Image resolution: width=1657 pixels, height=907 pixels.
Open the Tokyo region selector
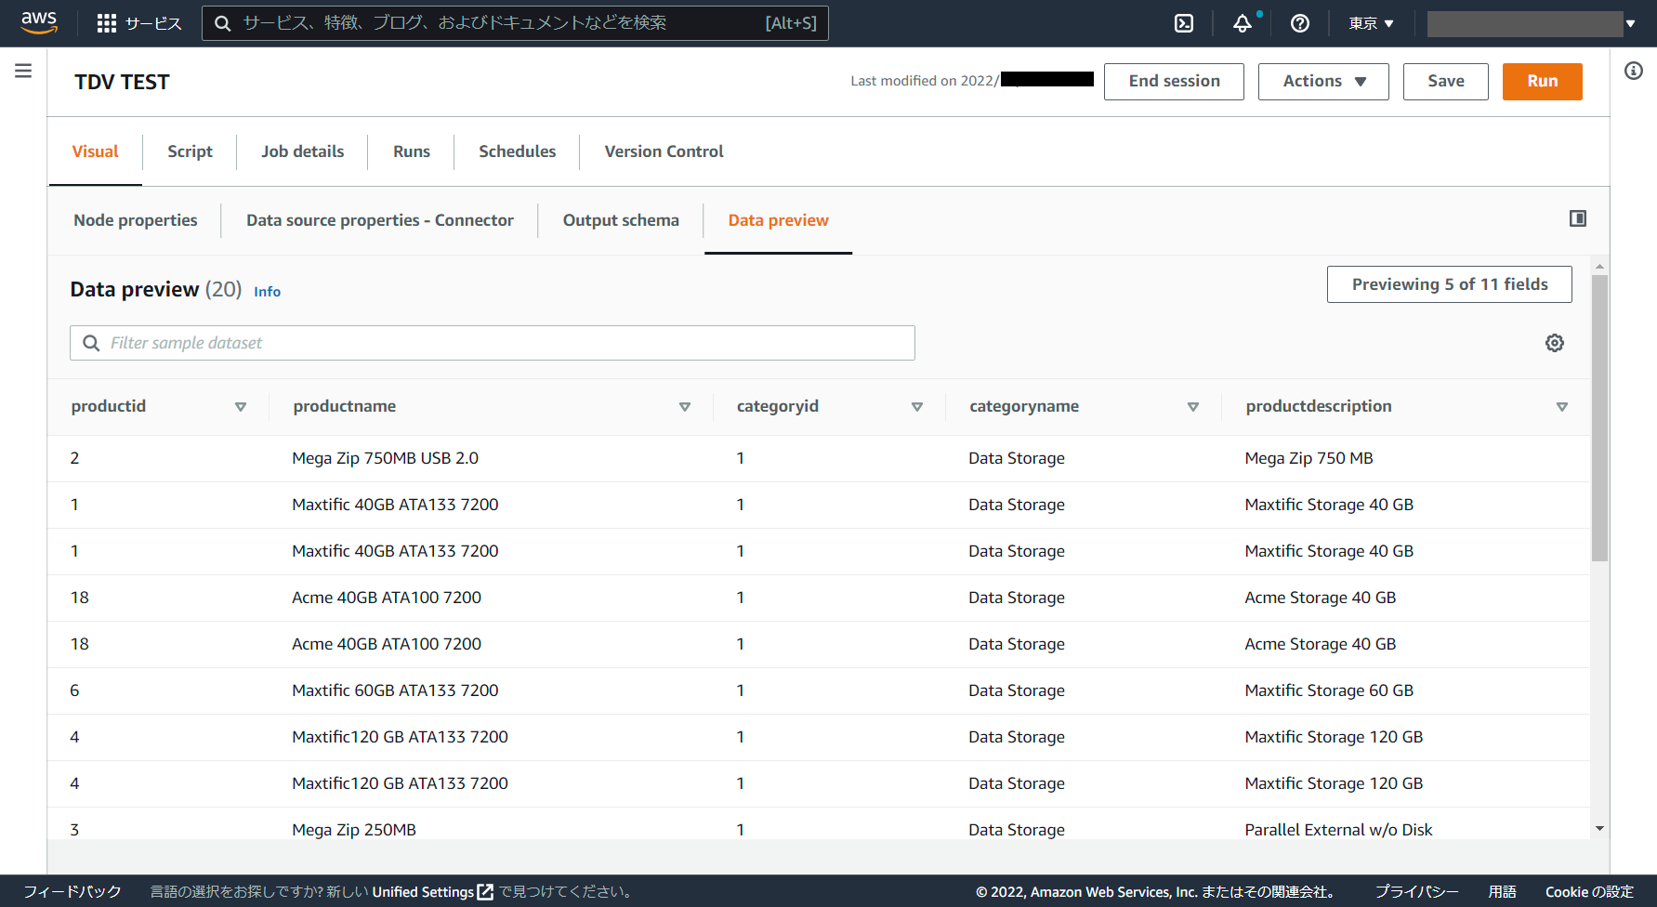(x=1372, y=23)
